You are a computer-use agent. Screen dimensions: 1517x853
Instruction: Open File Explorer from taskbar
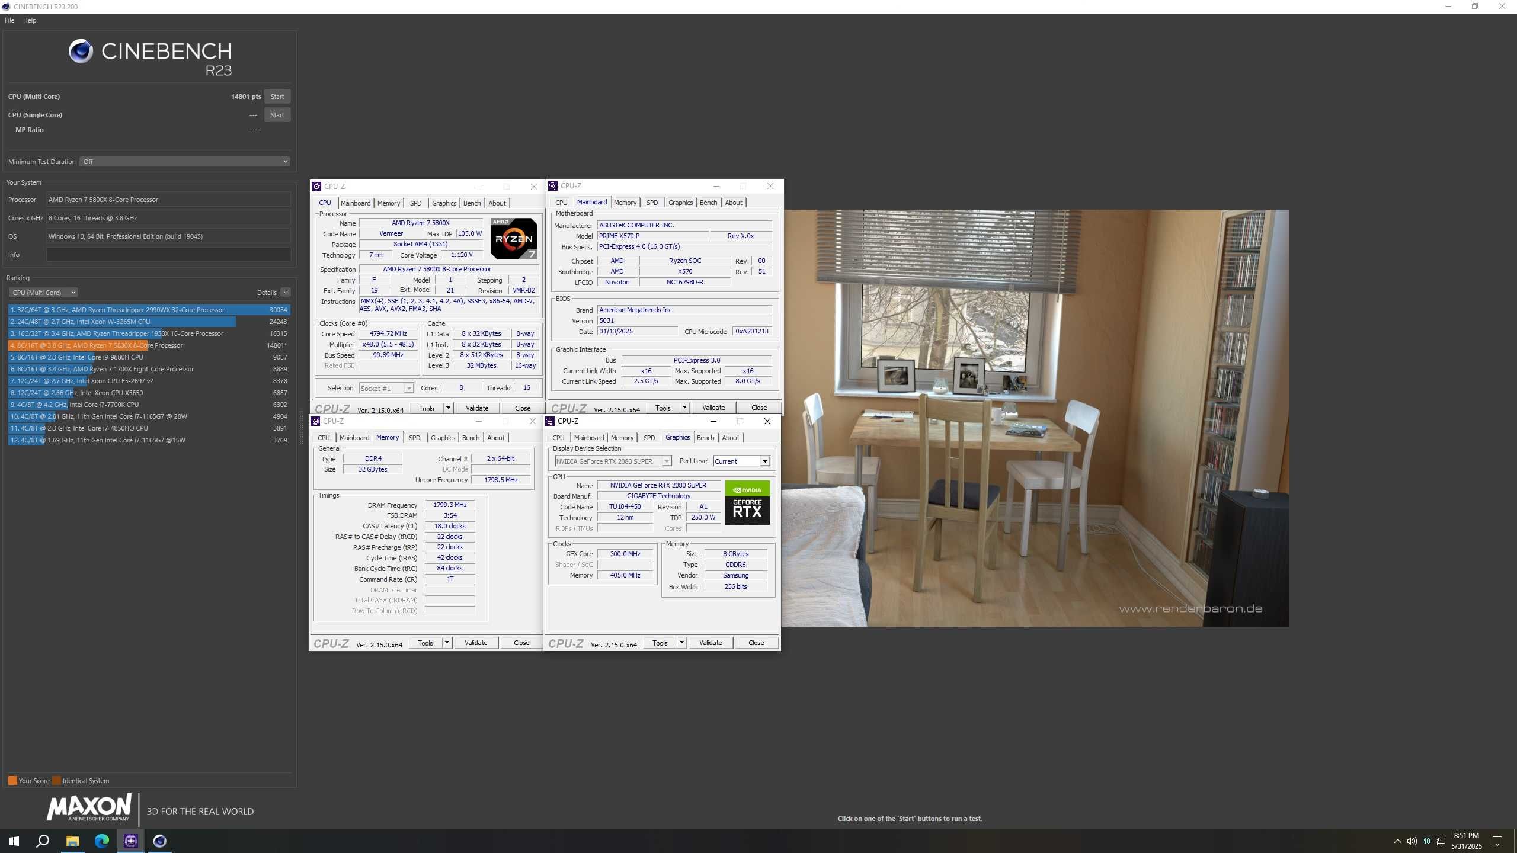point(72,841)
